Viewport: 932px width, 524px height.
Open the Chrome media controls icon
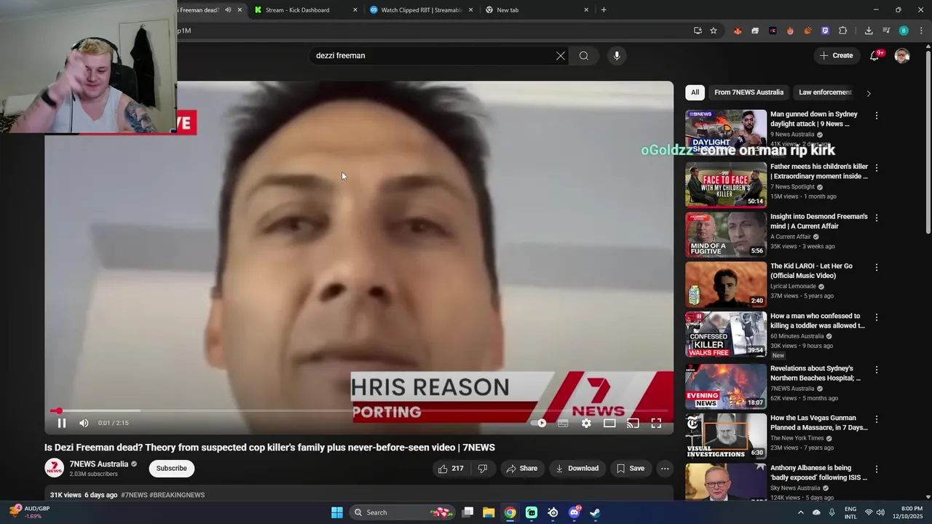pos(886,31)
